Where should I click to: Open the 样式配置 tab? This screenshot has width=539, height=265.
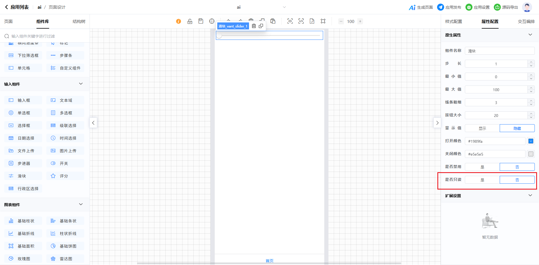pos(453,22)
